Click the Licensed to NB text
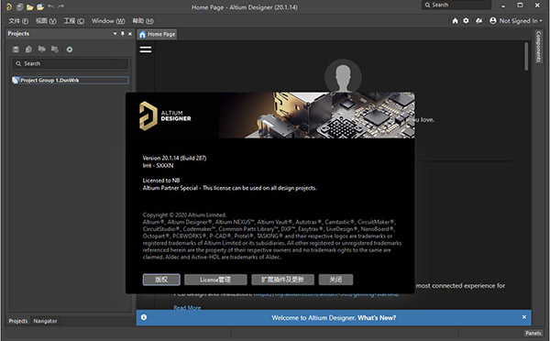 tap(161, 181)
